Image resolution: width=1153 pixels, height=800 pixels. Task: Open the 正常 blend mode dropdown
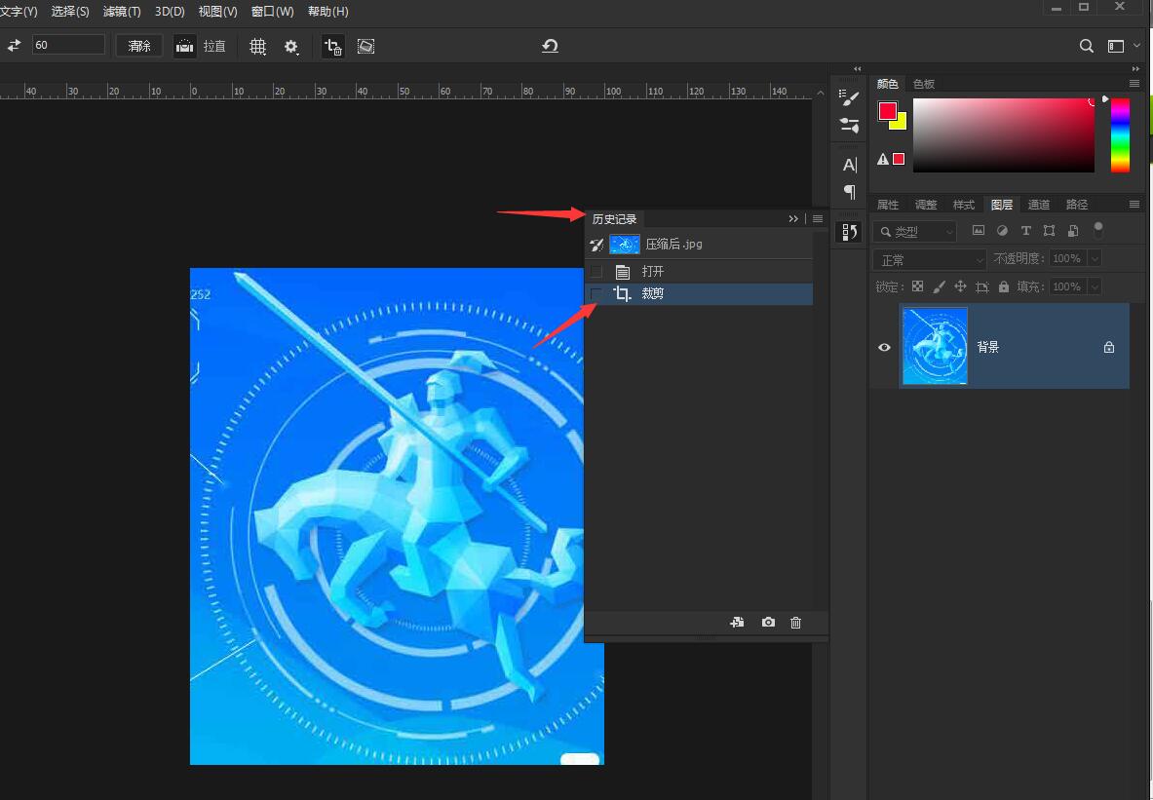tap(930, 260)
